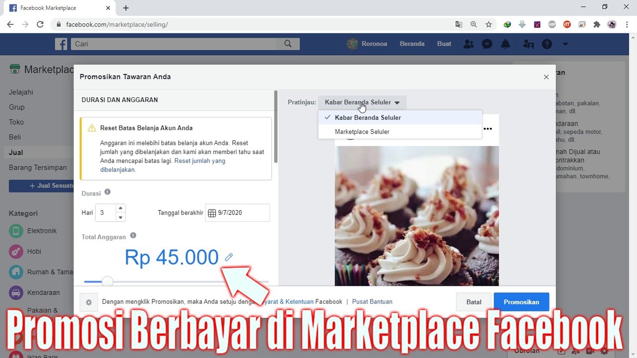Screen dimensions: 637x358
Task: Open the Messenger icon
Action: coord(487,44)
